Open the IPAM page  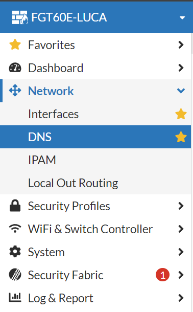coord(42,160)
